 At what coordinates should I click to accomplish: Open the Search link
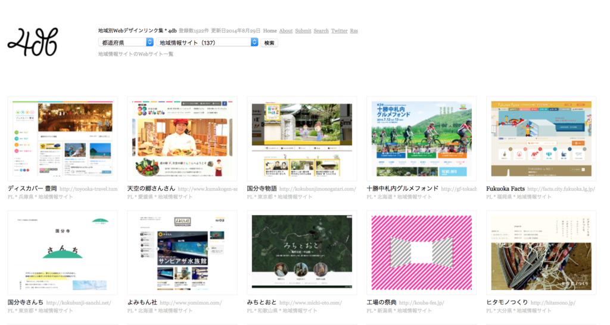click(x=321, y=31)
